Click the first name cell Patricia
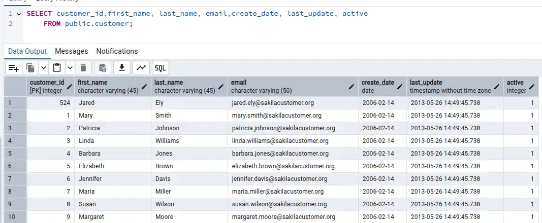The height and width of the screenshot is (223, 542). (x=113, y=128)
